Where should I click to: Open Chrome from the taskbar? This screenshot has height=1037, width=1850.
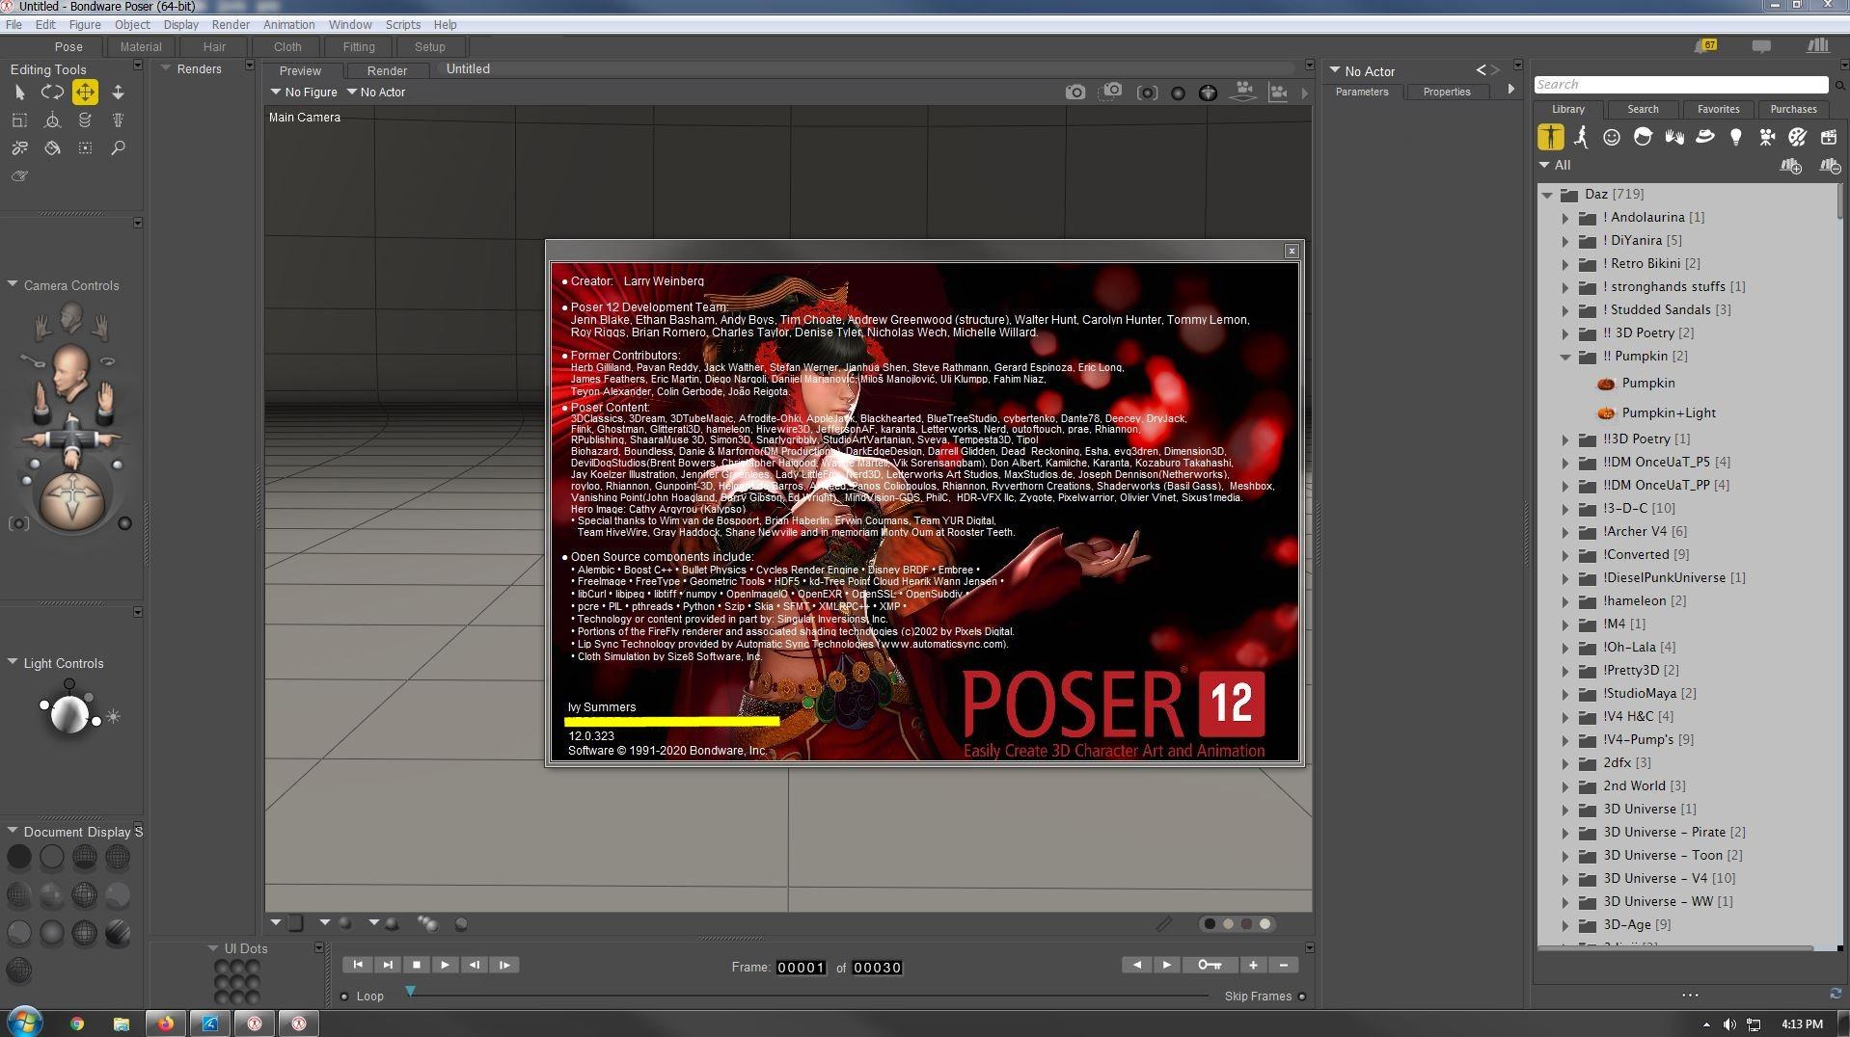pyautogui.click(x=77, y=1024)
